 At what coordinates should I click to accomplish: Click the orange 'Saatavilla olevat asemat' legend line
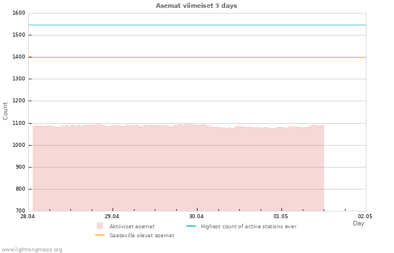pyautogui.click(x=100, y=235)
